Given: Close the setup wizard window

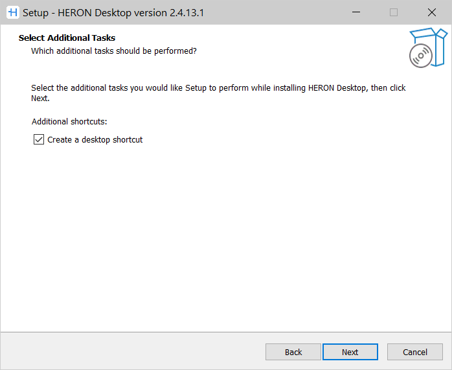Looking at the screenshot, I should (x=431, y=12).
